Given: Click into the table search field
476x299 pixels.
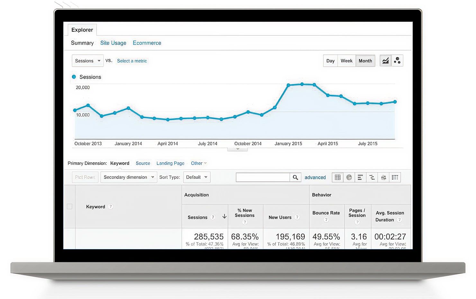Looking at the screenshot, I should pyautogui.click(x=263, y=177).
